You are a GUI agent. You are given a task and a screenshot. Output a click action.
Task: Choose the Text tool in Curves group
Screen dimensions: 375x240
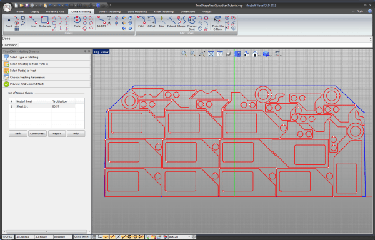click(x=109, y=18)
